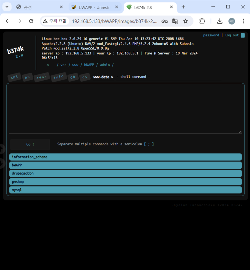Open the tab search dropdown arrow
The image size is (250, 270).
pos(7,7)
